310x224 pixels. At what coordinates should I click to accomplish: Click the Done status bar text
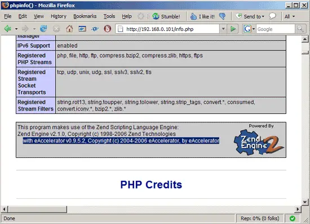point(9,218)
